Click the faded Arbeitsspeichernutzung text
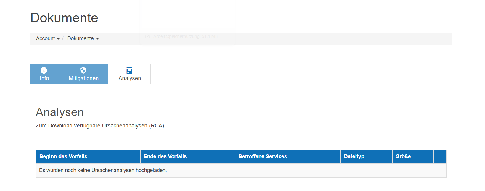Screen dimensions: 485x191 (185, 36)
